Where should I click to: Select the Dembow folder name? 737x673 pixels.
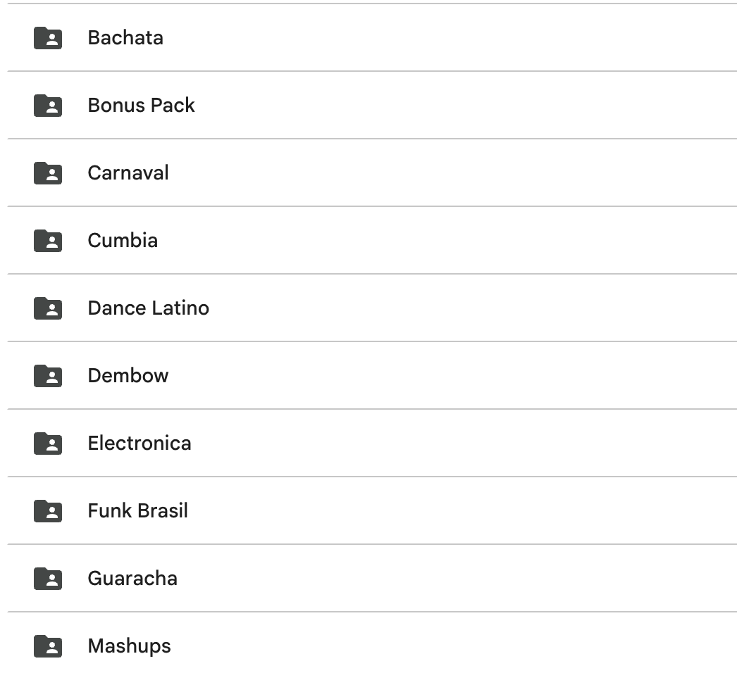(x=128, y=376)
